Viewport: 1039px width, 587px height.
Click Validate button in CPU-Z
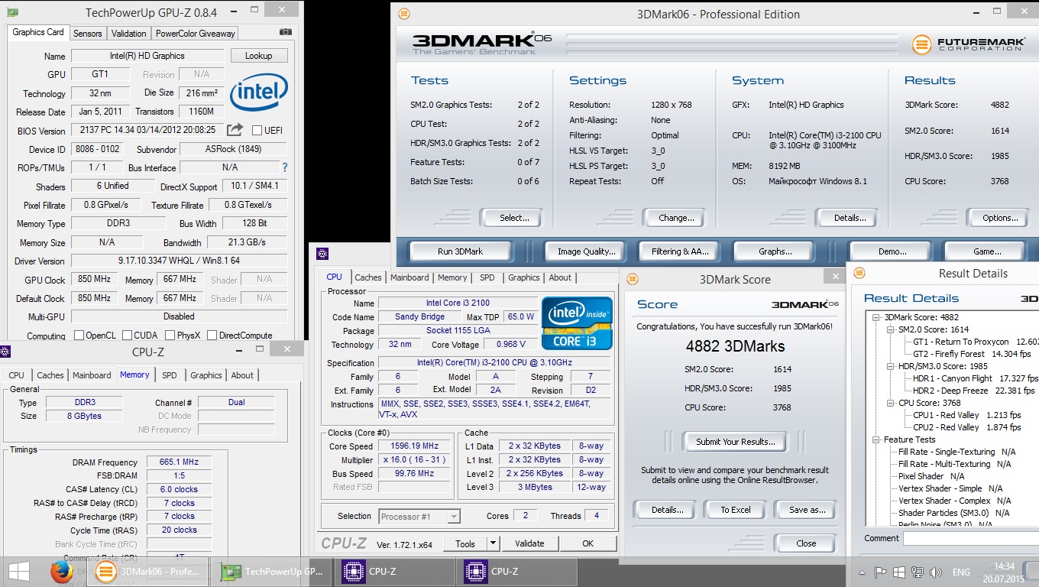529,543
